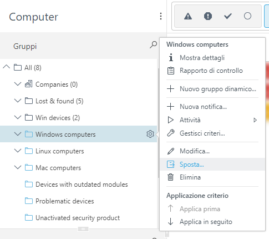
Task: Select the Problematic devices group
Action: [x=65, y=201]
